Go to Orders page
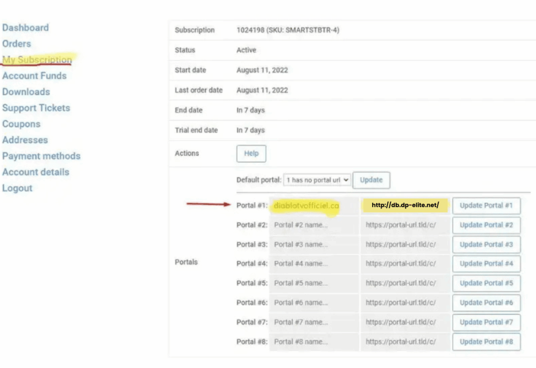Image resolution: width=536 pixels, height=368 pixels. pos(16,44)
